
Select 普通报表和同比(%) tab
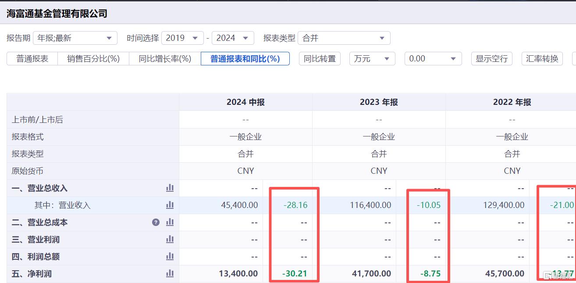click(x=245, y=59)
